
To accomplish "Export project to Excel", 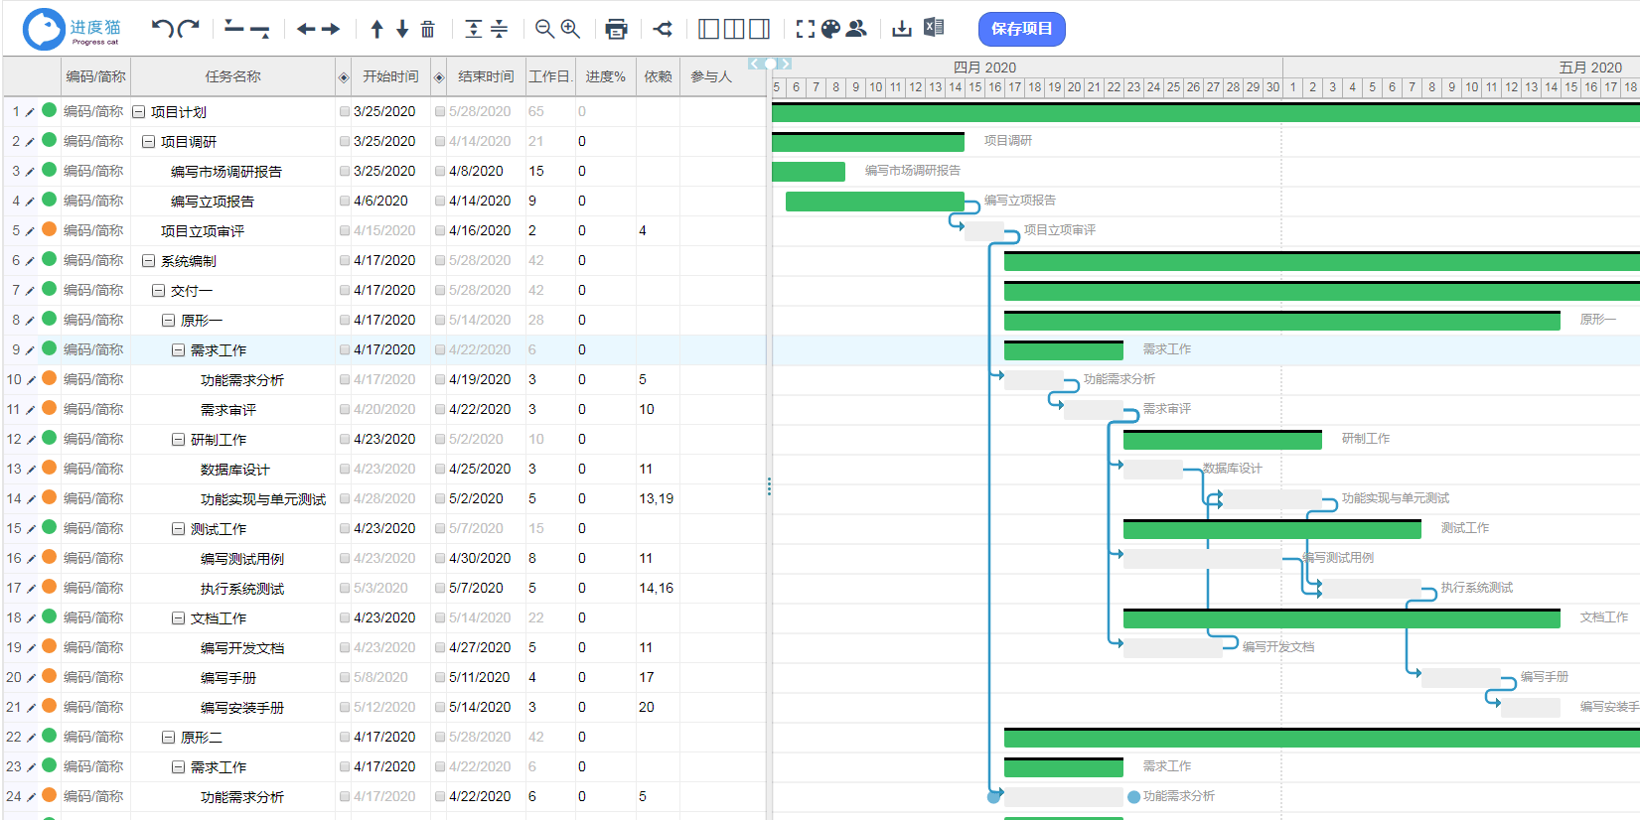I will pyautogui.click(x=934, y=28).
